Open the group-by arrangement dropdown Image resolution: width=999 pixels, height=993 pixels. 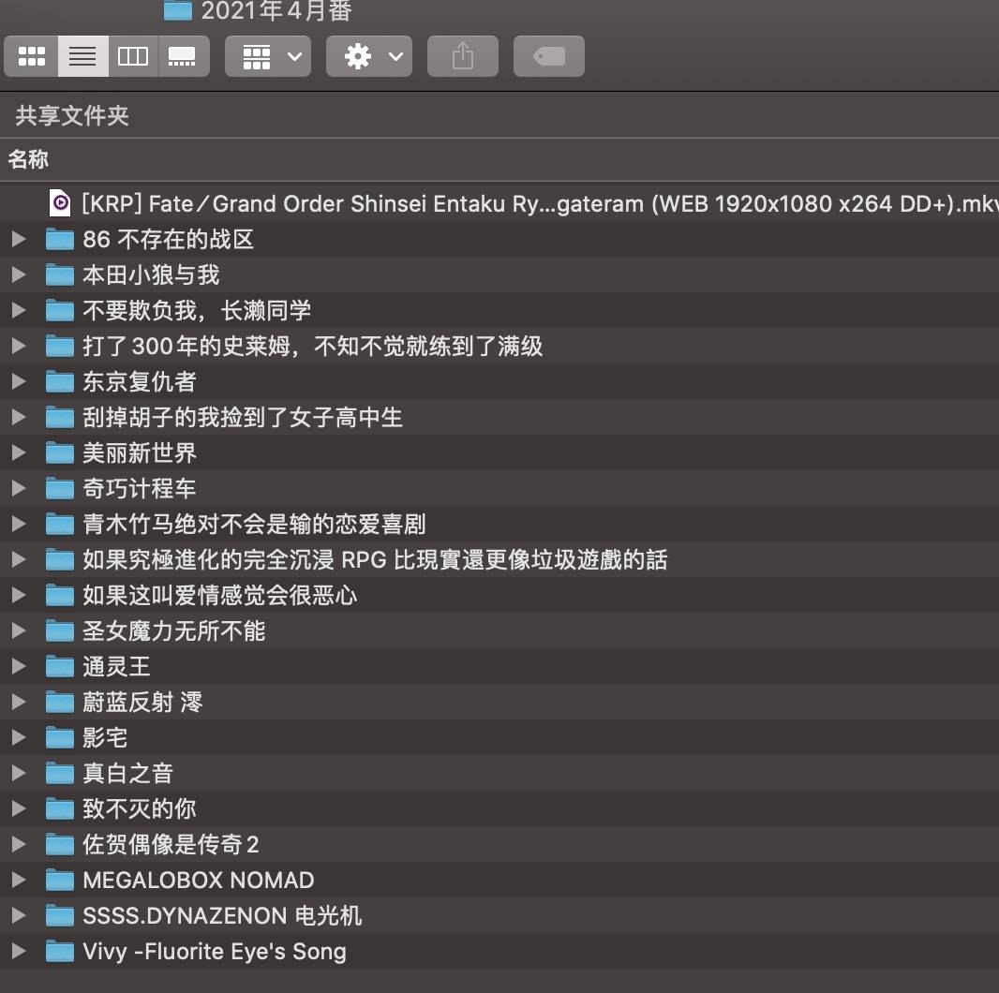[x=268, y=56]
